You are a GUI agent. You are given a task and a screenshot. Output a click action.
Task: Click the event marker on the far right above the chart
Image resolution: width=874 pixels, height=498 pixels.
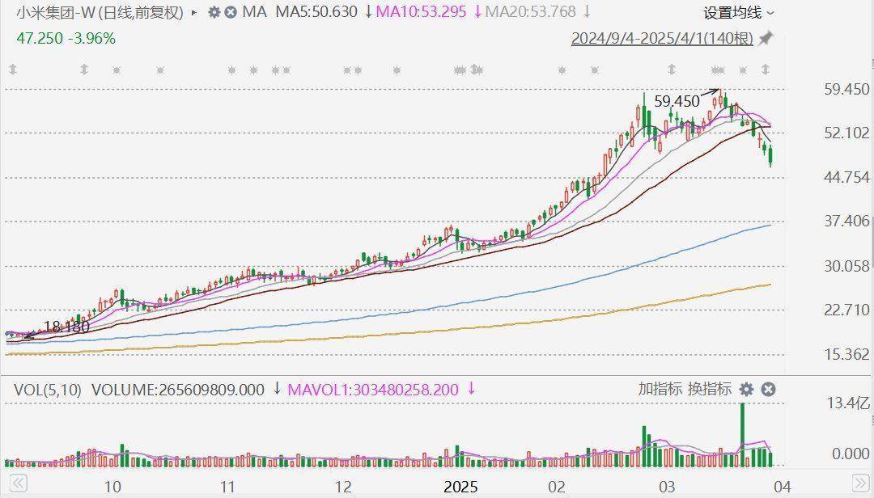(766, 71)
